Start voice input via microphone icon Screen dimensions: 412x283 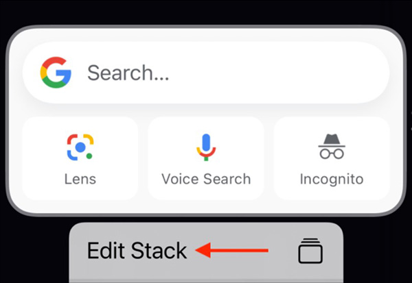[x=206, y=147]
